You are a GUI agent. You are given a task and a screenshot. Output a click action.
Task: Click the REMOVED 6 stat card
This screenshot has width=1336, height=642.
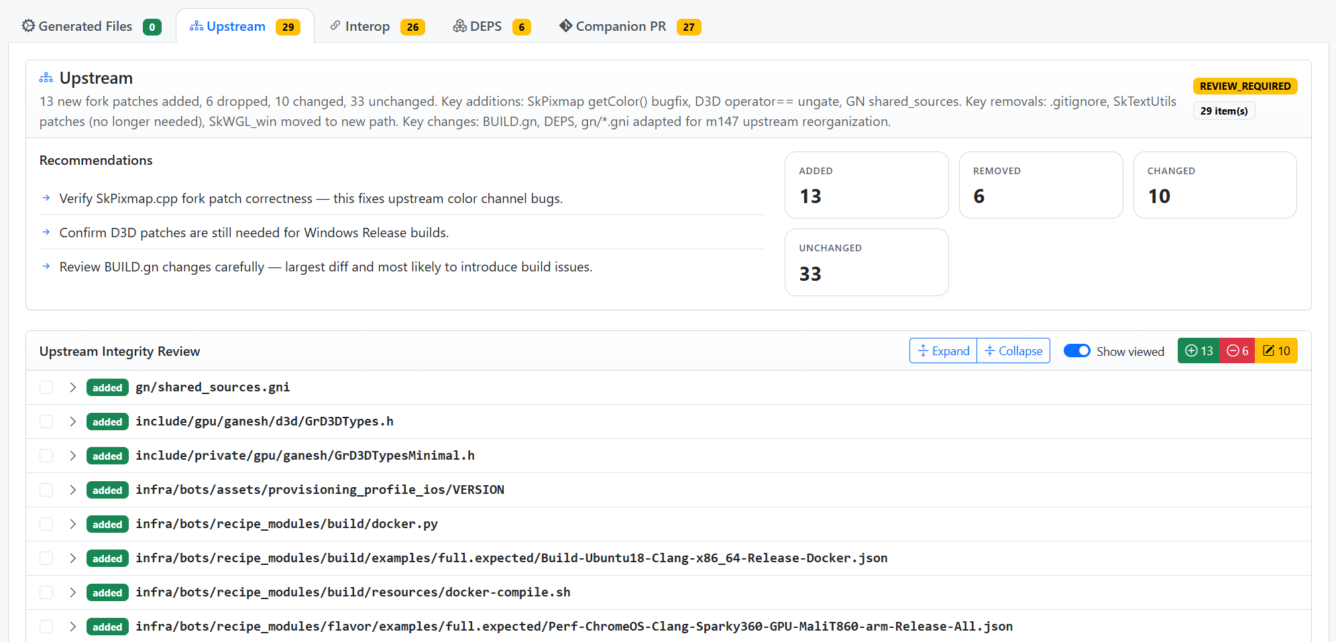[x=1041, y=185]
